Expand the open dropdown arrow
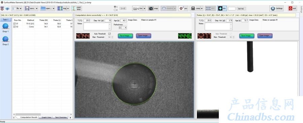This screenshot has height=123, width=303. click(53, 8)
